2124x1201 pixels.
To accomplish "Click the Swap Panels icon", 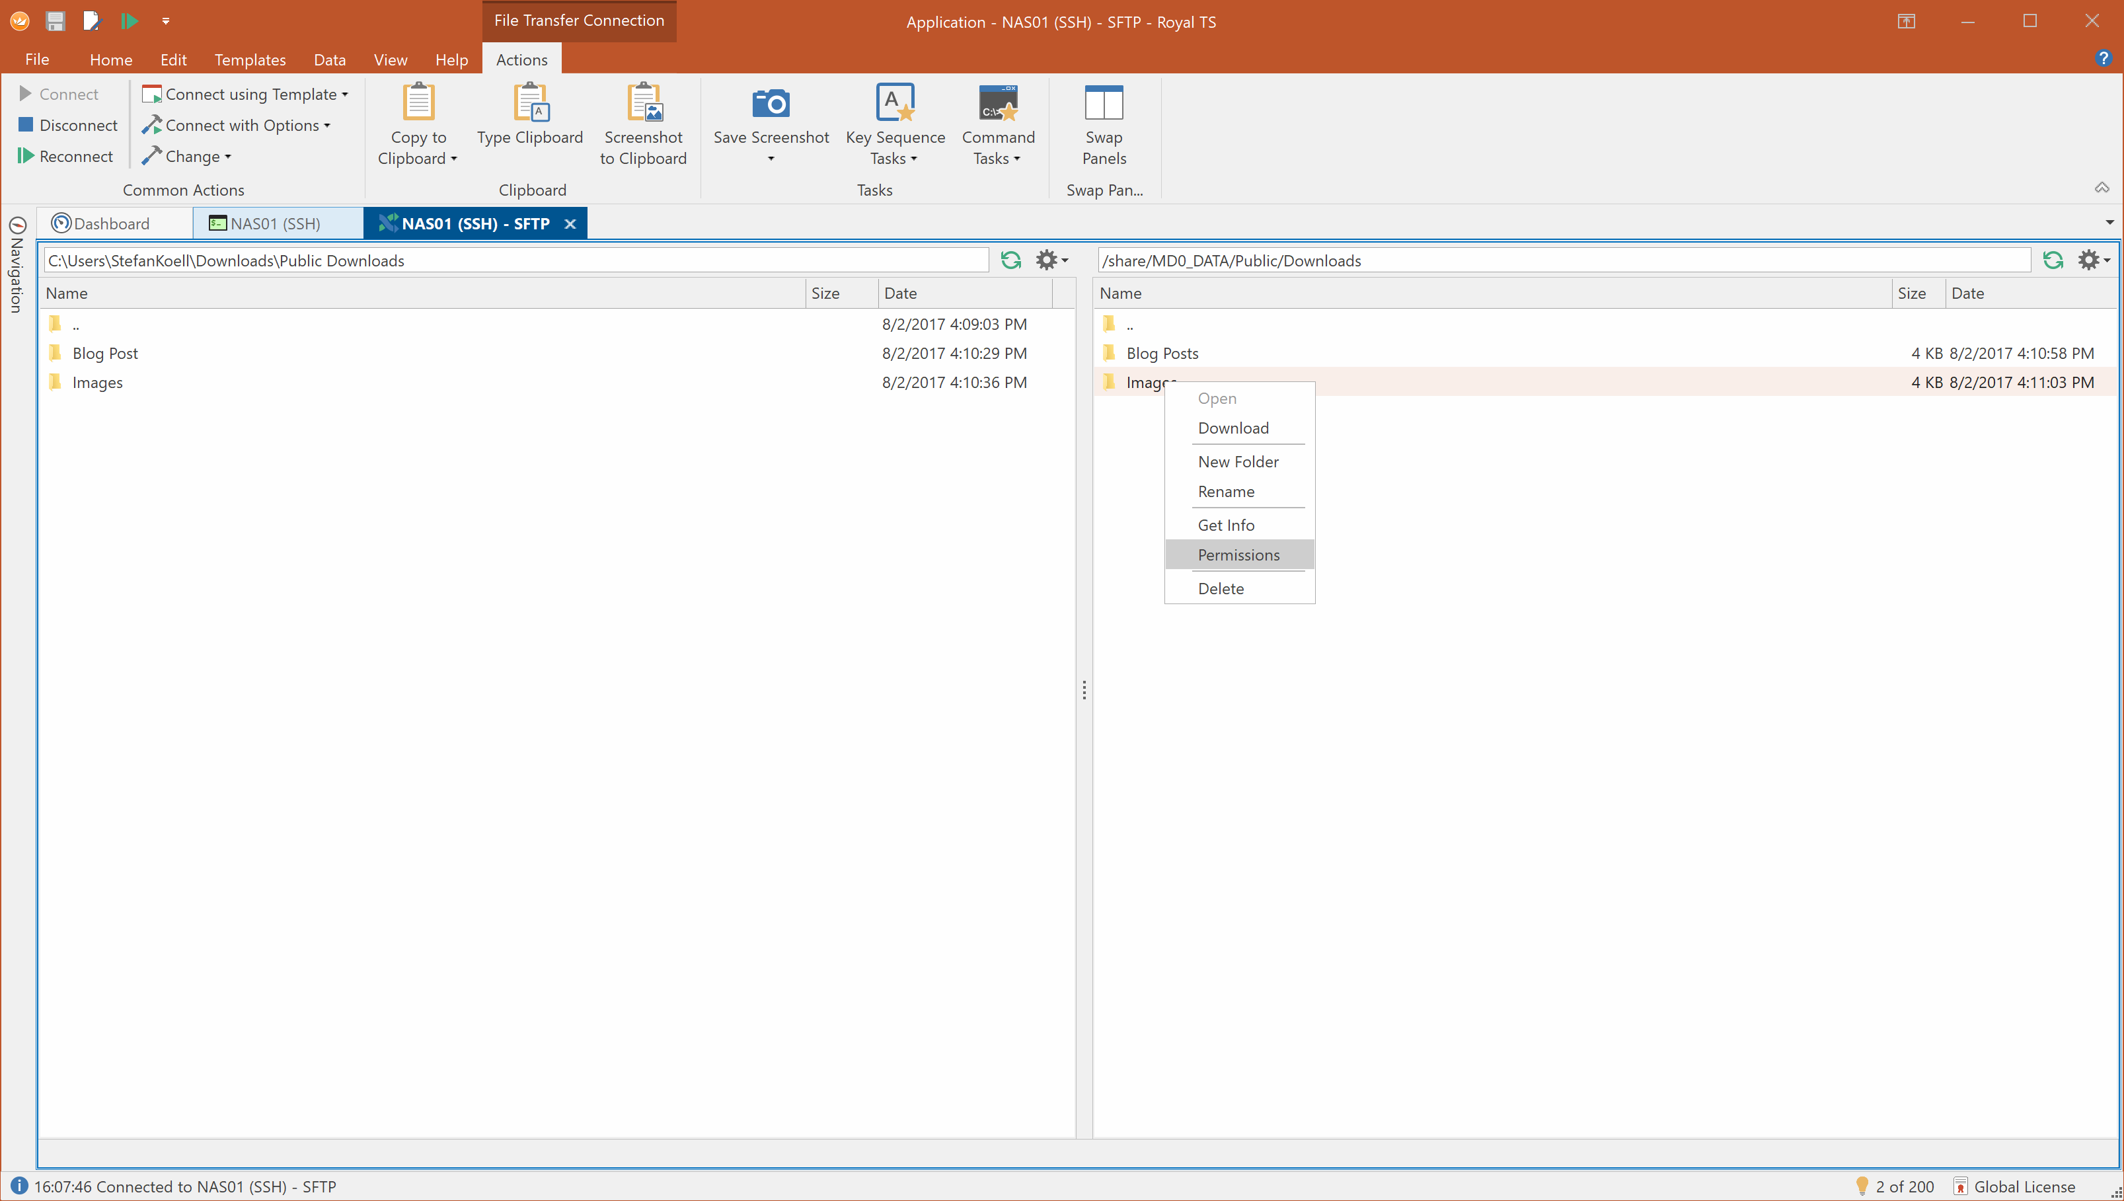I will [x=1104, y=103].
